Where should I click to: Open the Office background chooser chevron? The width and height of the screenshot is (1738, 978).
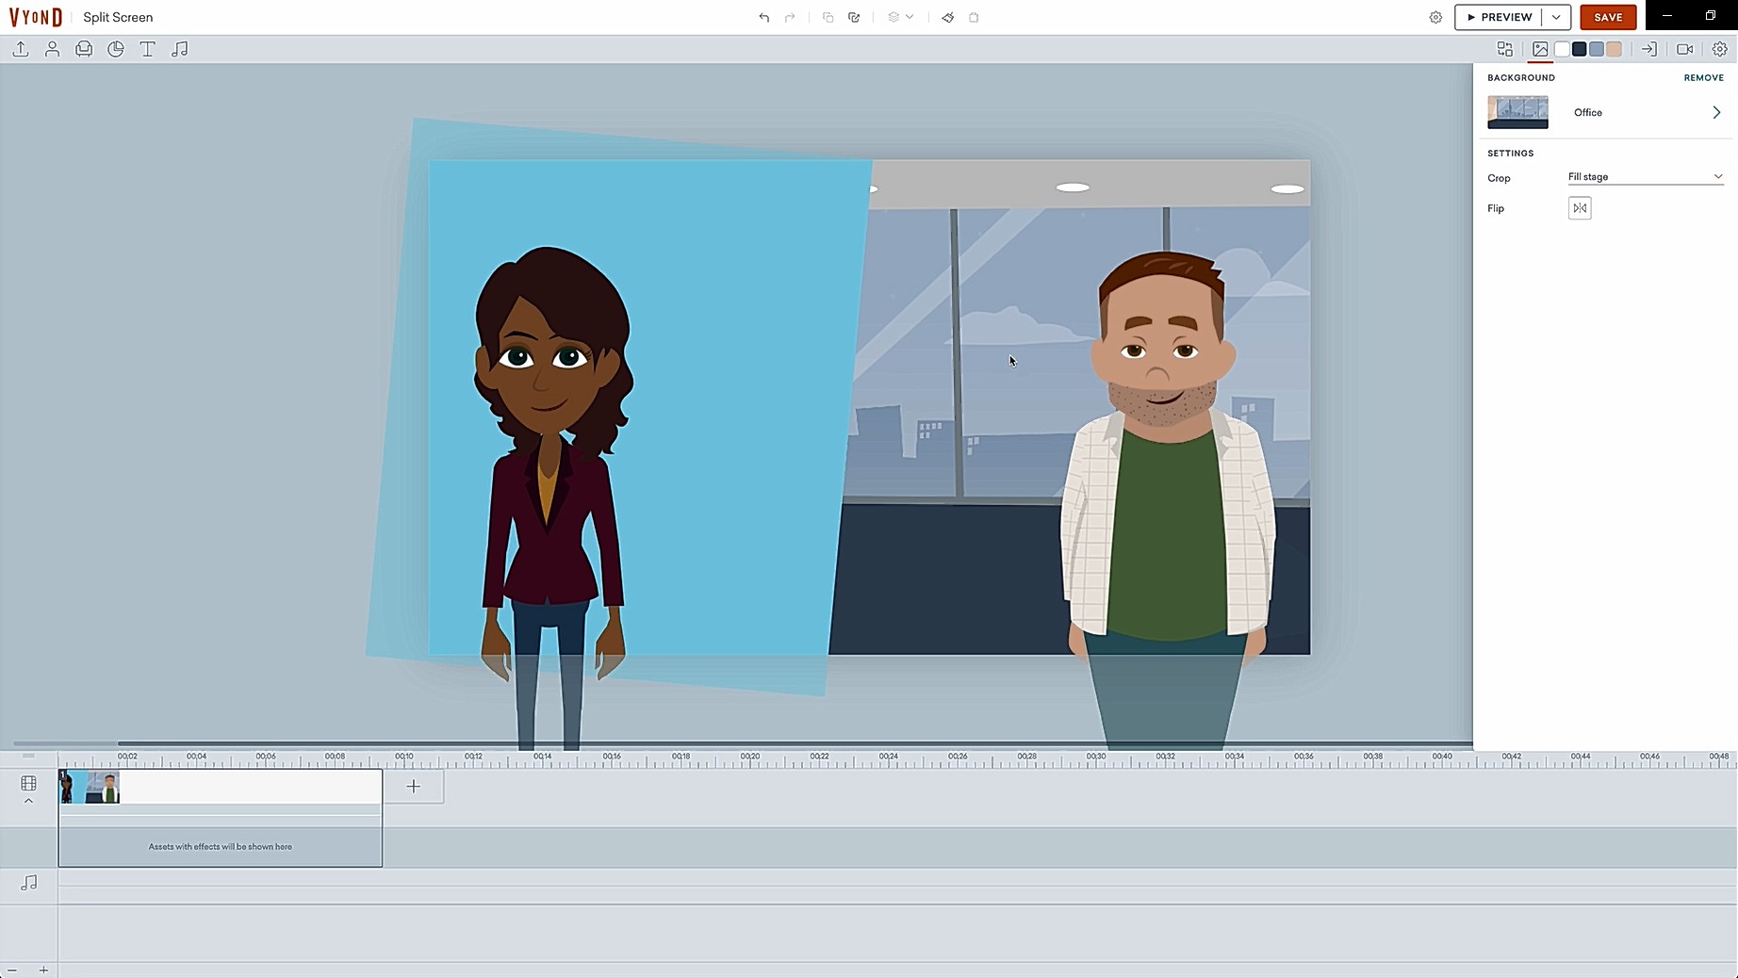pyautogui.click(x=1715, y=112)
